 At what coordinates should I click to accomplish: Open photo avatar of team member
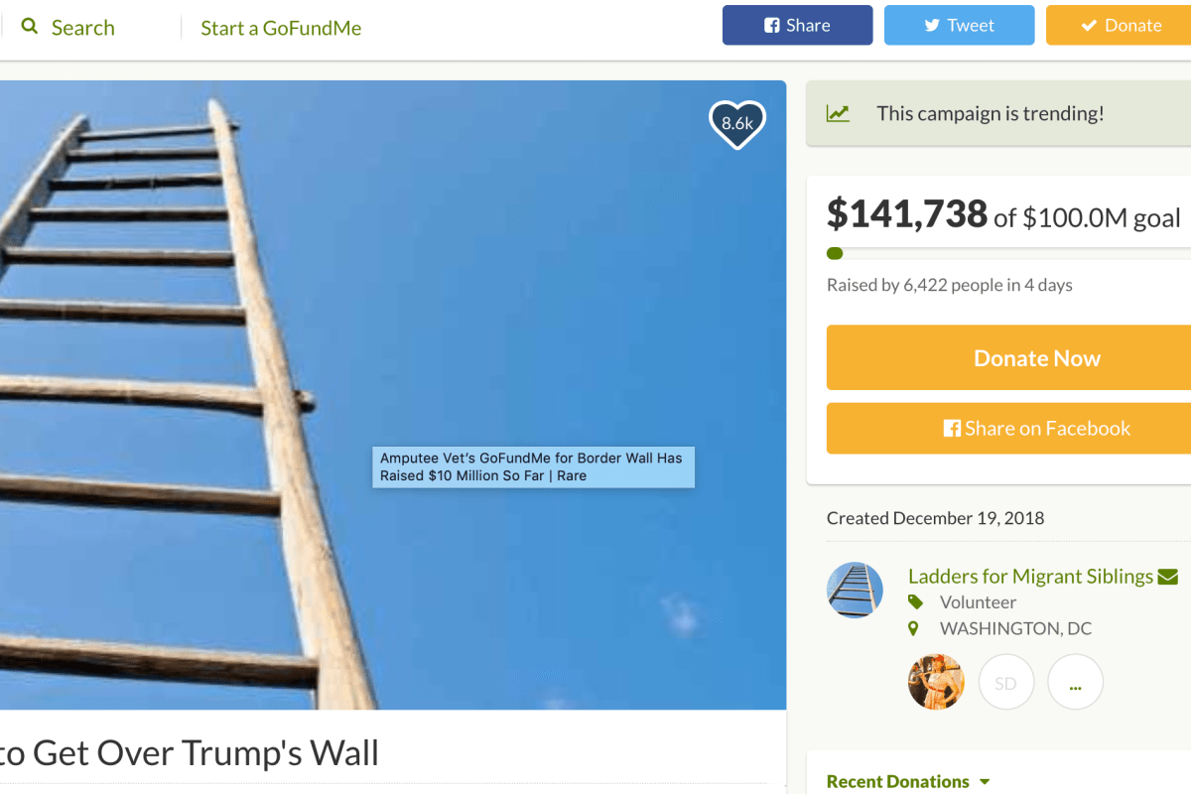(936, 682)
